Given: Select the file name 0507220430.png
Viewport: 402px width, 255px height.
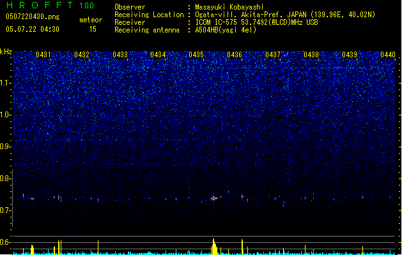Looking at the screenshot, I should 33,17.
